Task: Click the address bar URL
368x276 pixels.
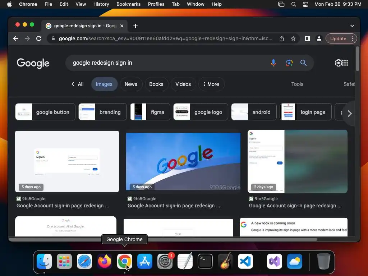Action: point(166,38)
